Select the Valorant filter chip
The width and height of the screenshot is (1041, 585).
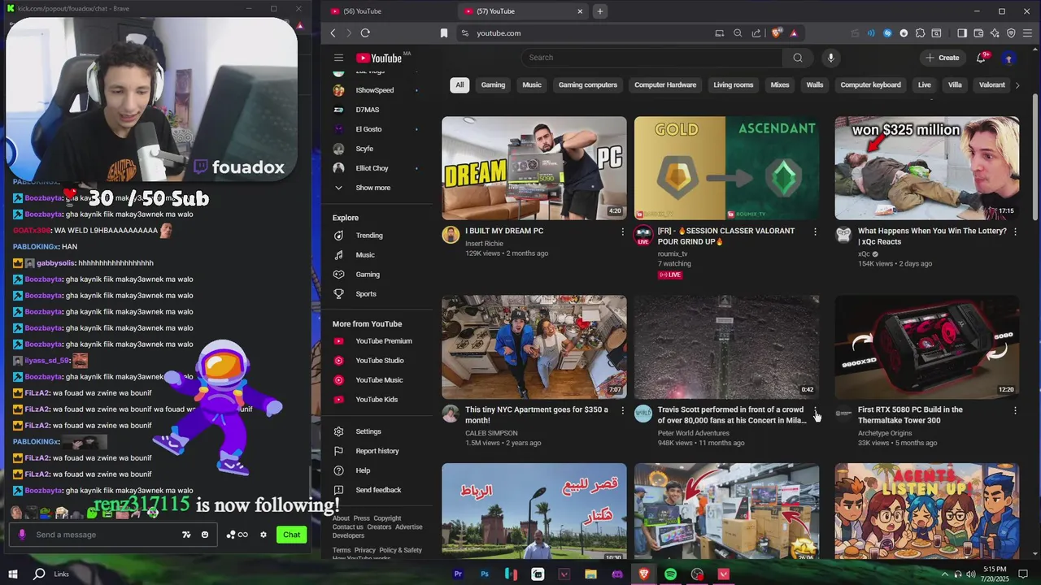click(992, 84)
